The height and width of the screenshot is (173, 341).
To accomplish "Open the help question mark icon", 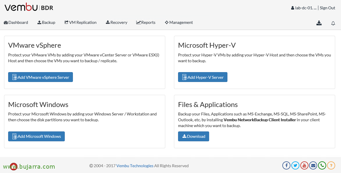I will click(x=331, y=165).
